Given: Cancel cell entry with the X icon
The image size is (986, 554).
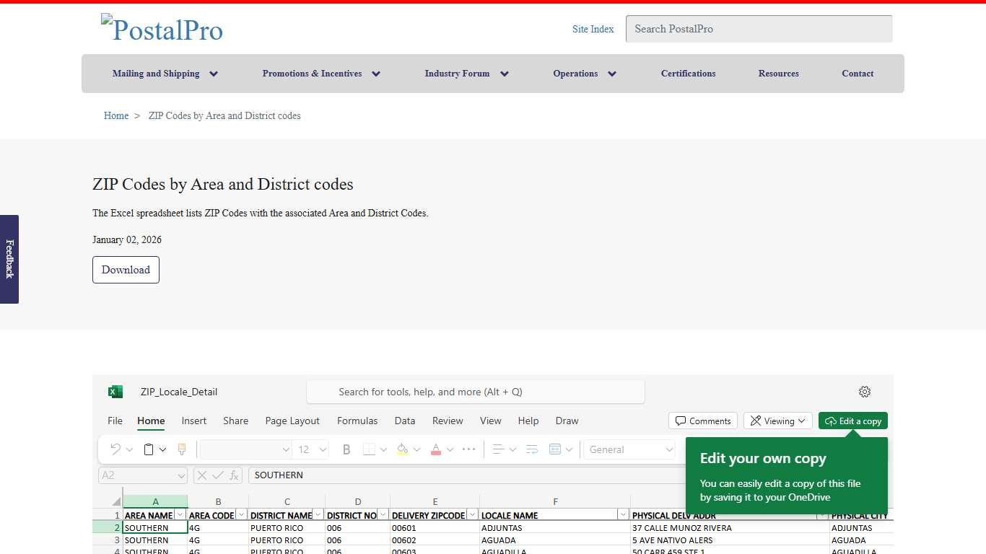Looking at the screenshot, I should tap(201, 475).
